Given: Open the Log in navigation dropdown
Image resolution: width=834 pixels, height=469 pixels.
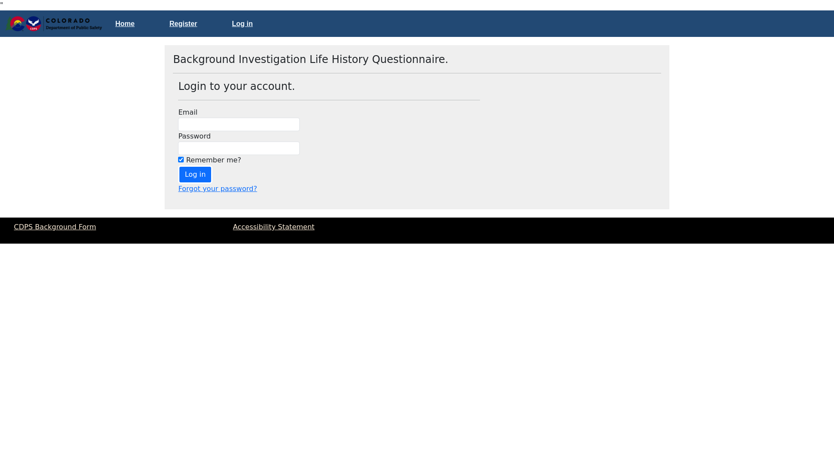Looking at the screenshot, I should click(242, 23).
